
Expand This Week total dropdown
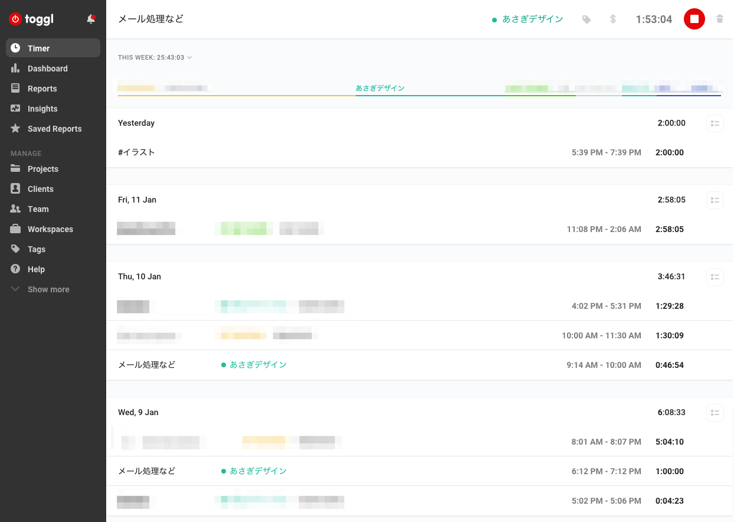pyautogui.click(x=155, y=57)
